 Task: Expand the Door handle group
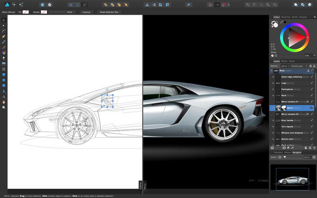[x=273, y=120]
